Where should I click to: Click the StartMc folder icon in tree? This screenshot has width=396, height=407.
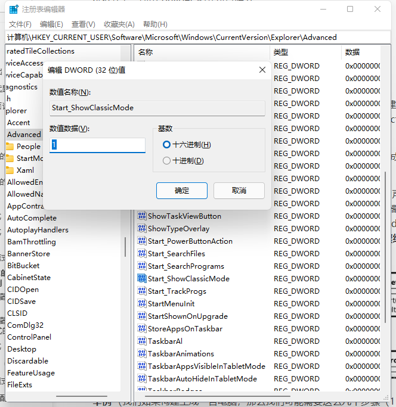pyautogui.click(x=10, y=159)
